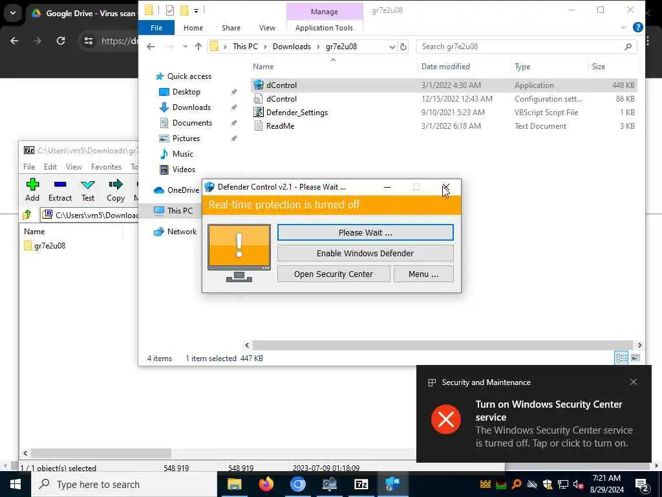Open 7-Zip View menu
Viewport: 662px width, 497px height.
[x=74, y=167]
